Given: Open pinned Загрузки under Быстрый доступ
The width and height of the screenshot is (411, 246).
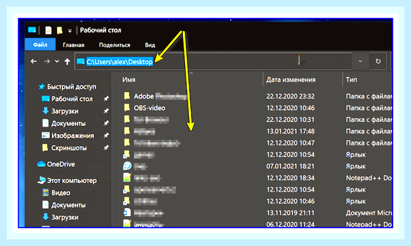Looking at the screenshot, I should click(x=65, y=111).
